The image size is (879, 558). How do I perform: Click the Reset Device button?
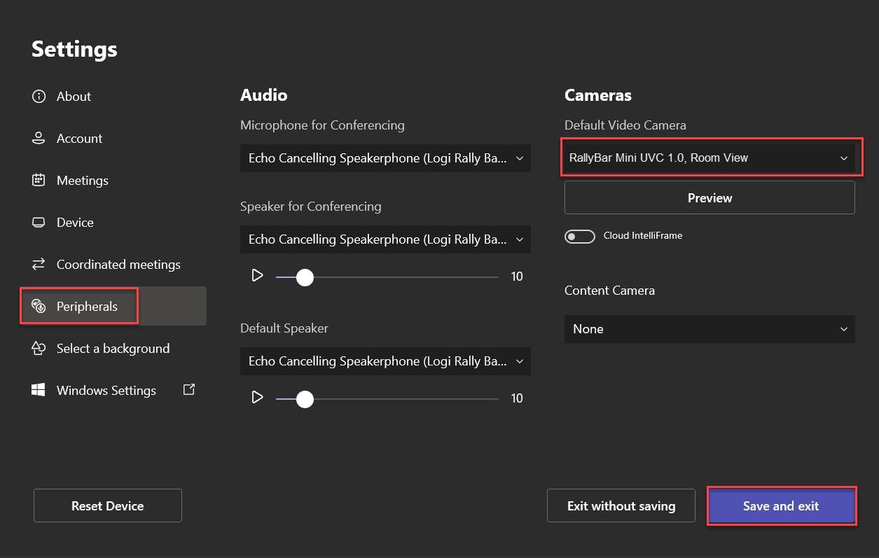click(x=107, y=505)
